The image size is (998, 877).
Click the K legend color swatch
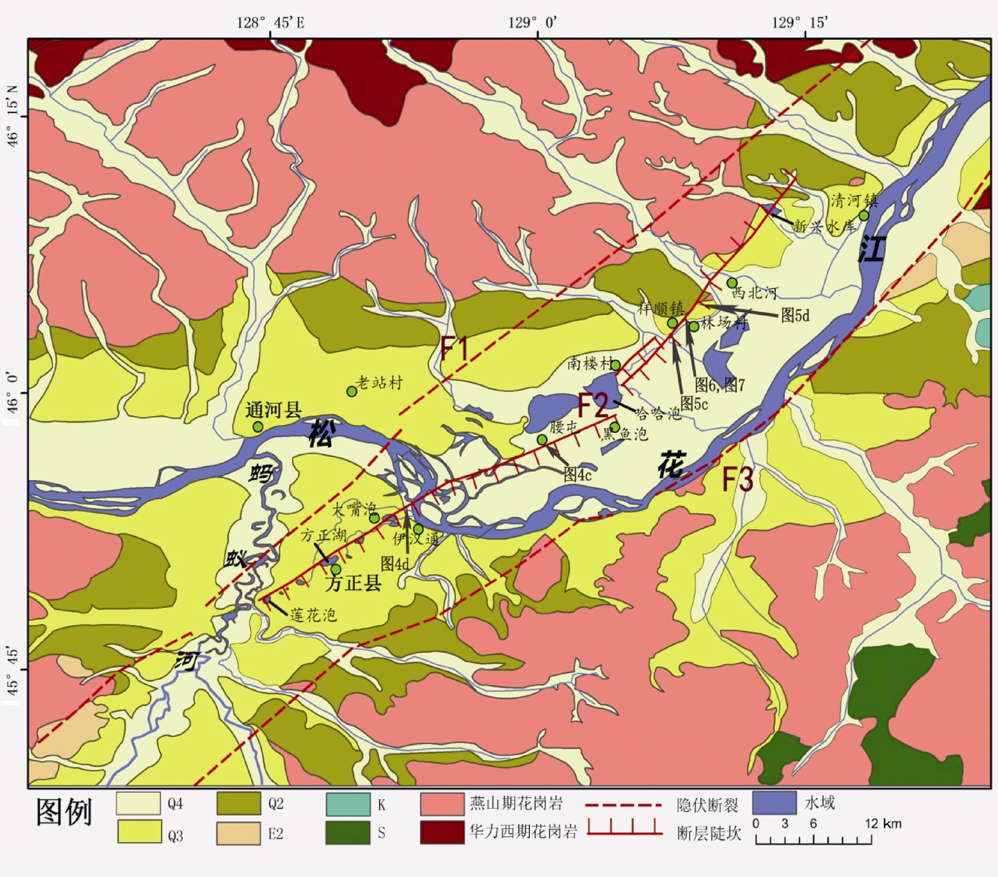(x=348, y=804)
